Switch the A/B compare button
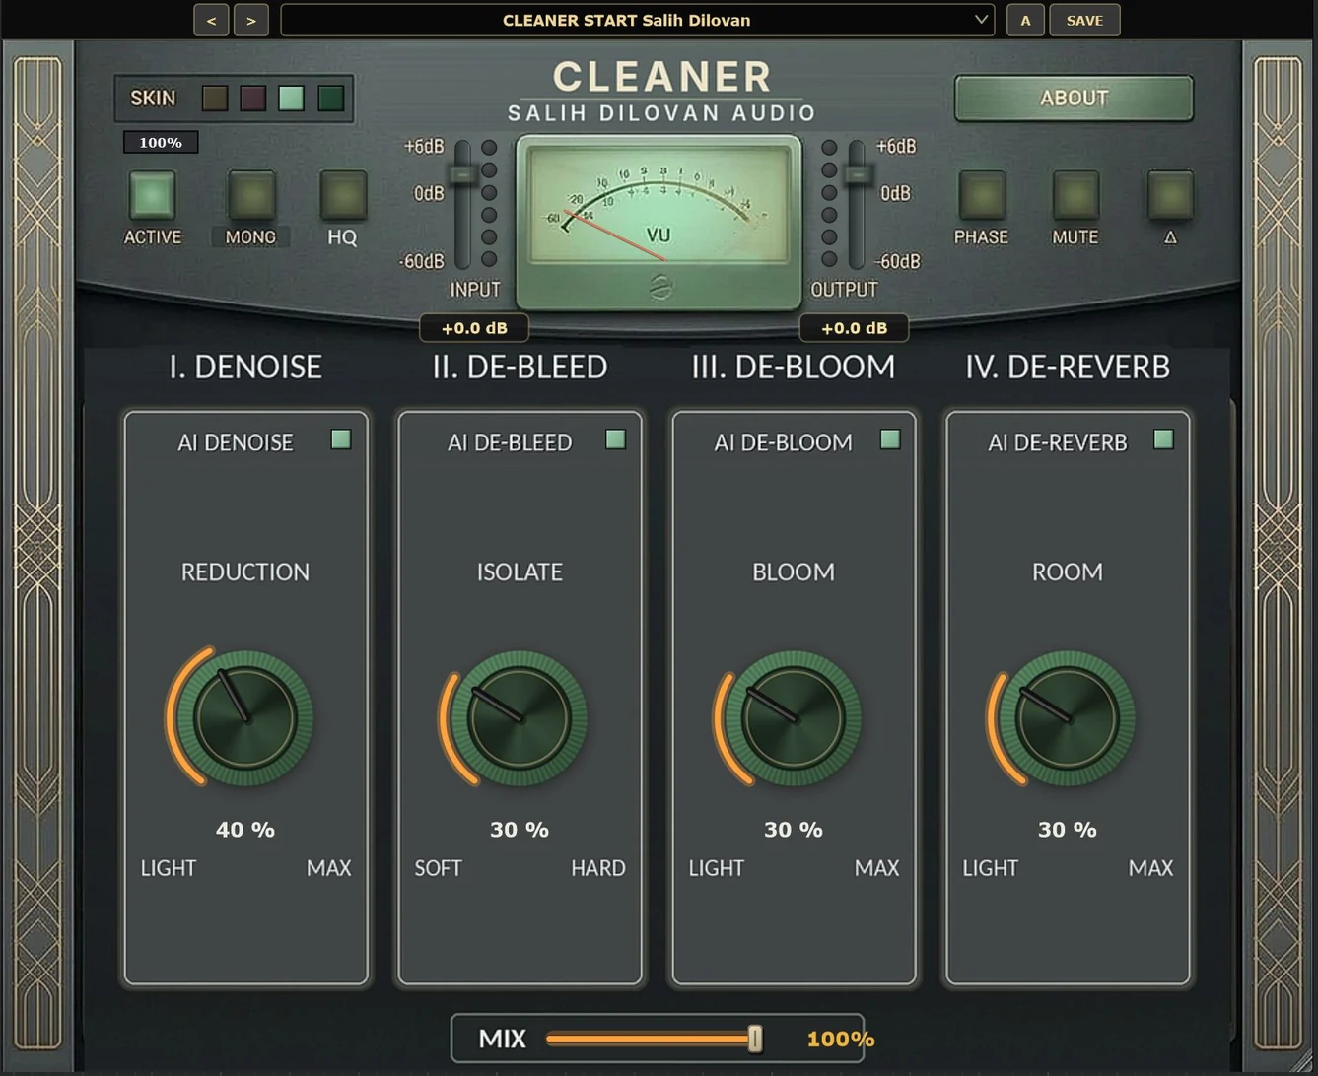Screen dimensions: 1318x1076 1025,20
